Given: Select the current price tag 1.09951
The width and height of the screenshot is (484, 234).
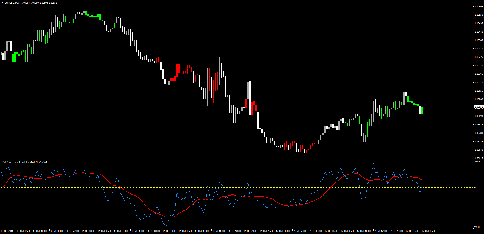Looking at the screenshot, I should (x=478, y=107).
